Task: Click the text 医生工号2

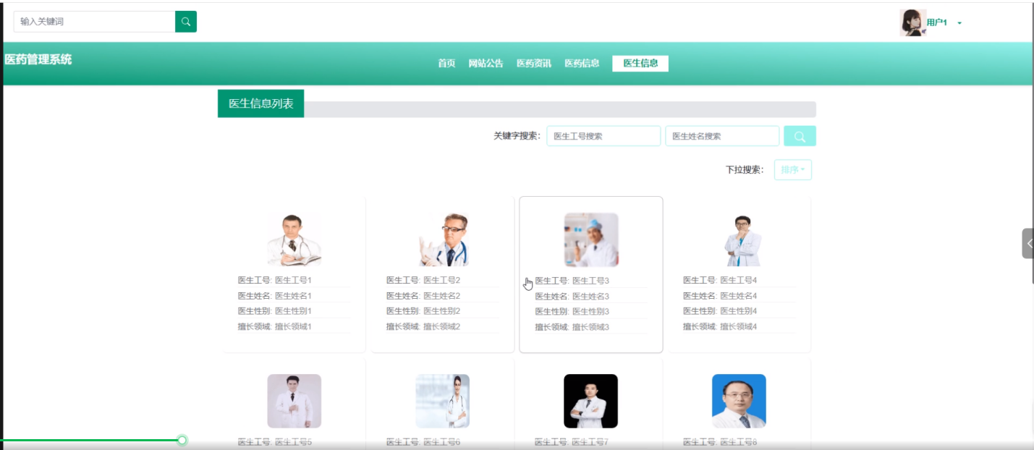Action: (x=442, y=280)
